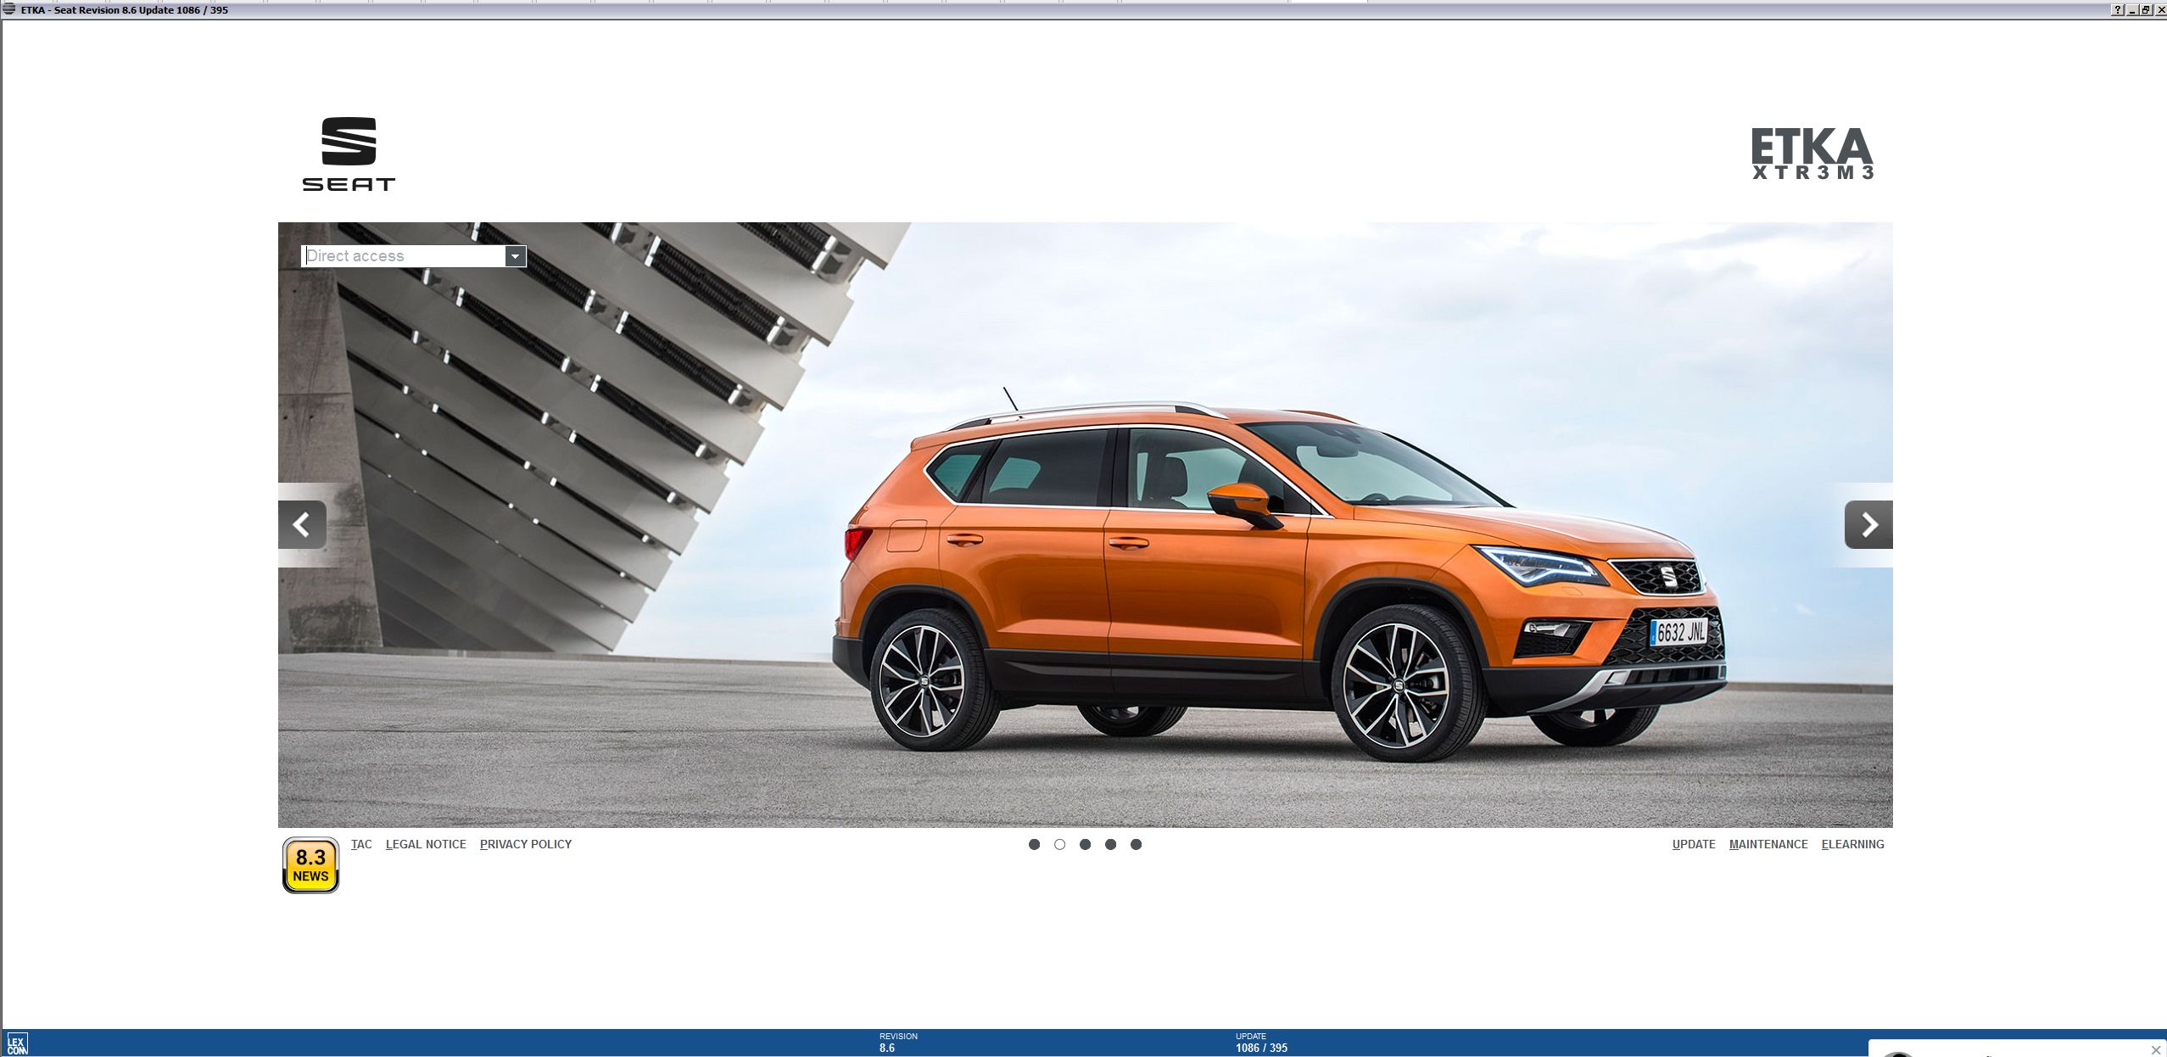Image resolution: width=2167 pixels, height=1057 pixels.
Task: Click the title bar help question mark
Action: [2118, 10]
